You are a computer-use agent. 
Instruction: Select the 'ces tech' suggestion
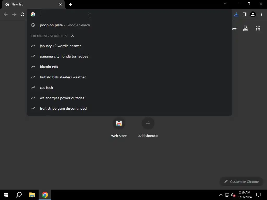[x=129, y=87]
